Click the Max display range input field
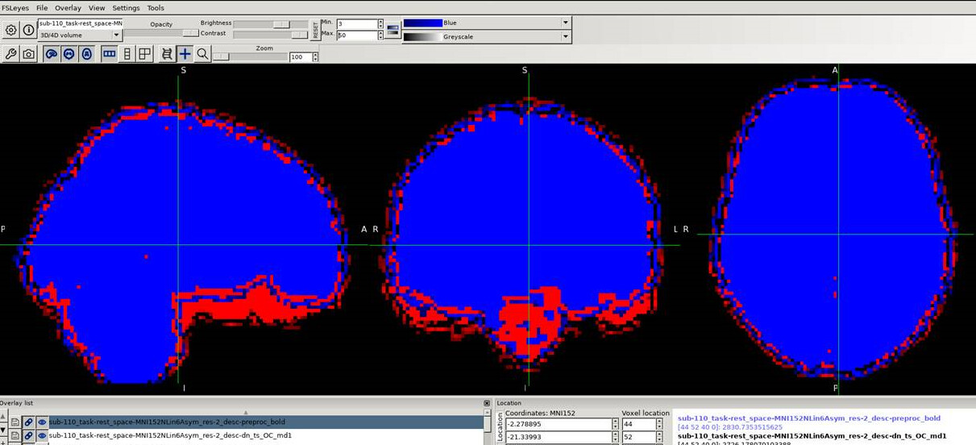This screenshot has height=445, width=976. click(x=355, y=35)
